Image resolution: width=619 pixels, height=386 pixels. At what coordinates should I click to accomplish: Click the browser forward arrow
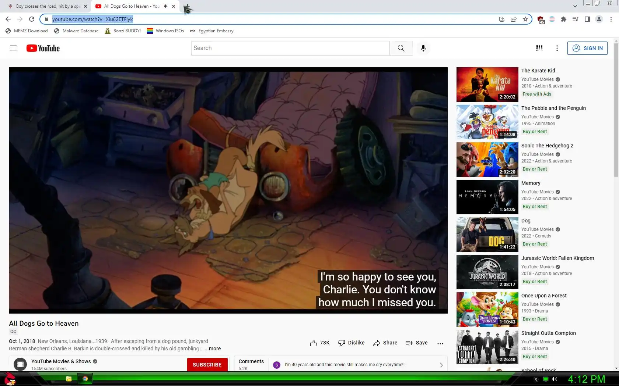coord(20,19)
